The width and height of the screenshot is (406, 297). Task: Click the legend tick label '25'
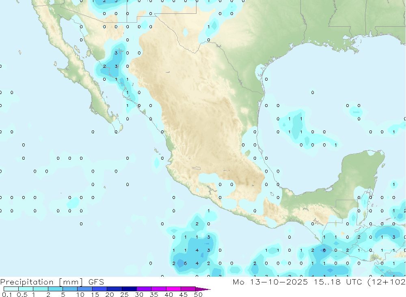click(125, 295)
